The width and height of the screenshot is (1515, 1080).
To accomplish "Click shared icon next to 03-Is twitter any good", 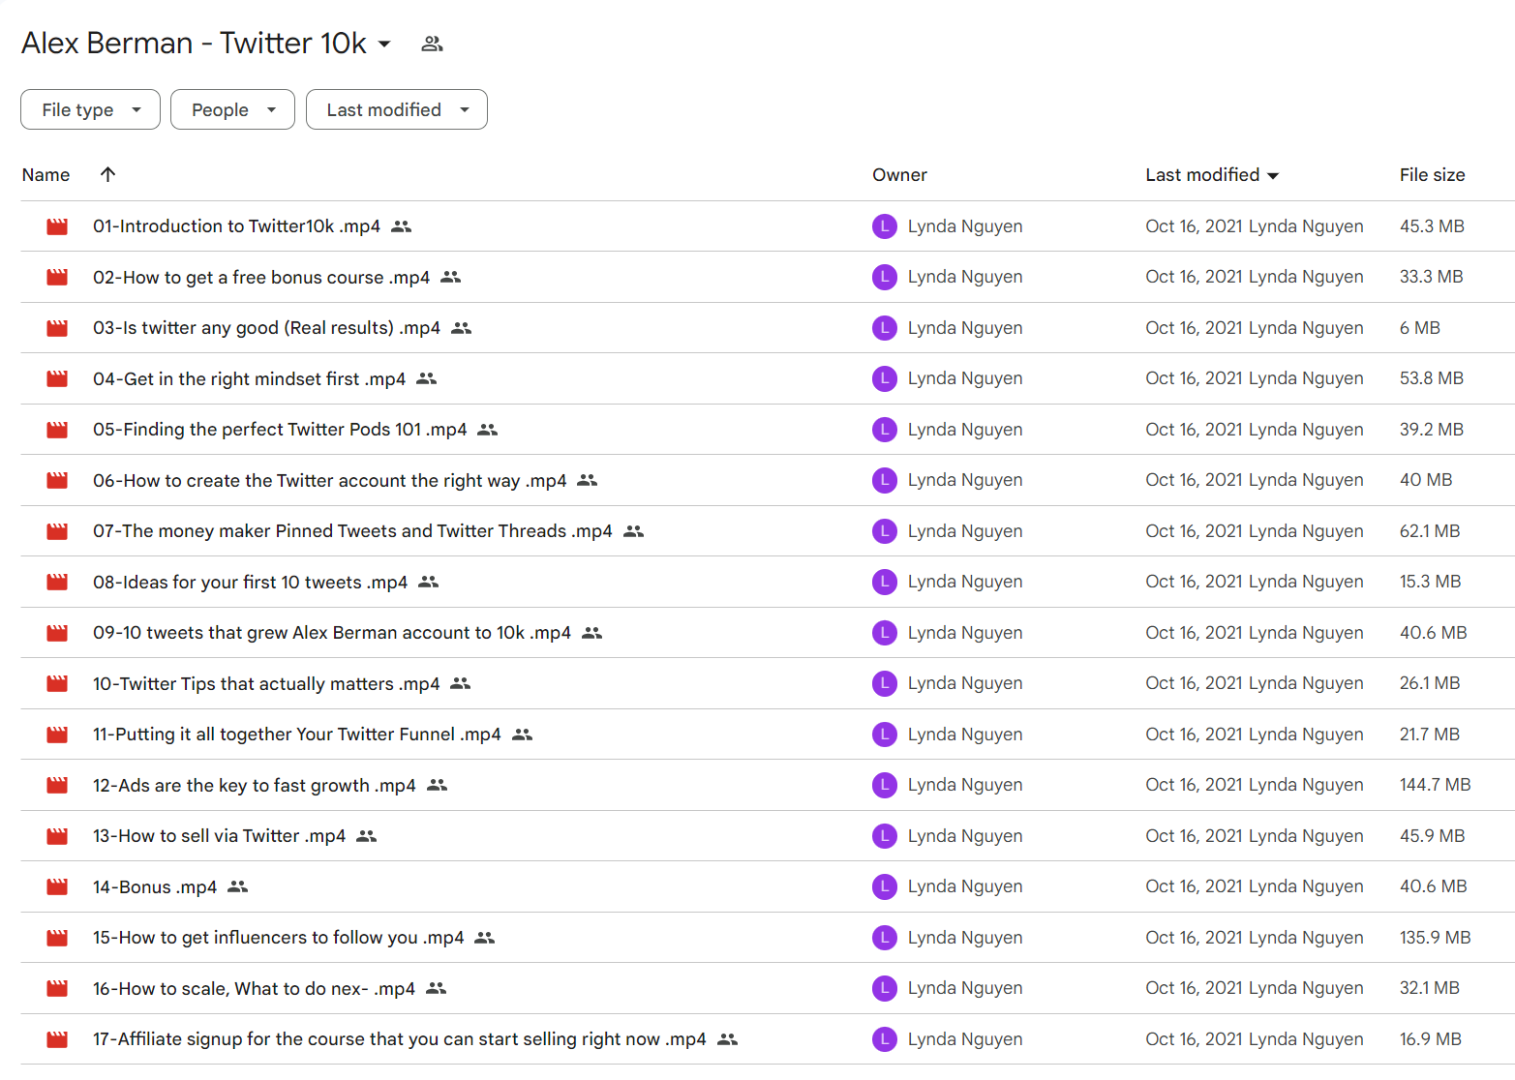I will [x=462, y=328].
